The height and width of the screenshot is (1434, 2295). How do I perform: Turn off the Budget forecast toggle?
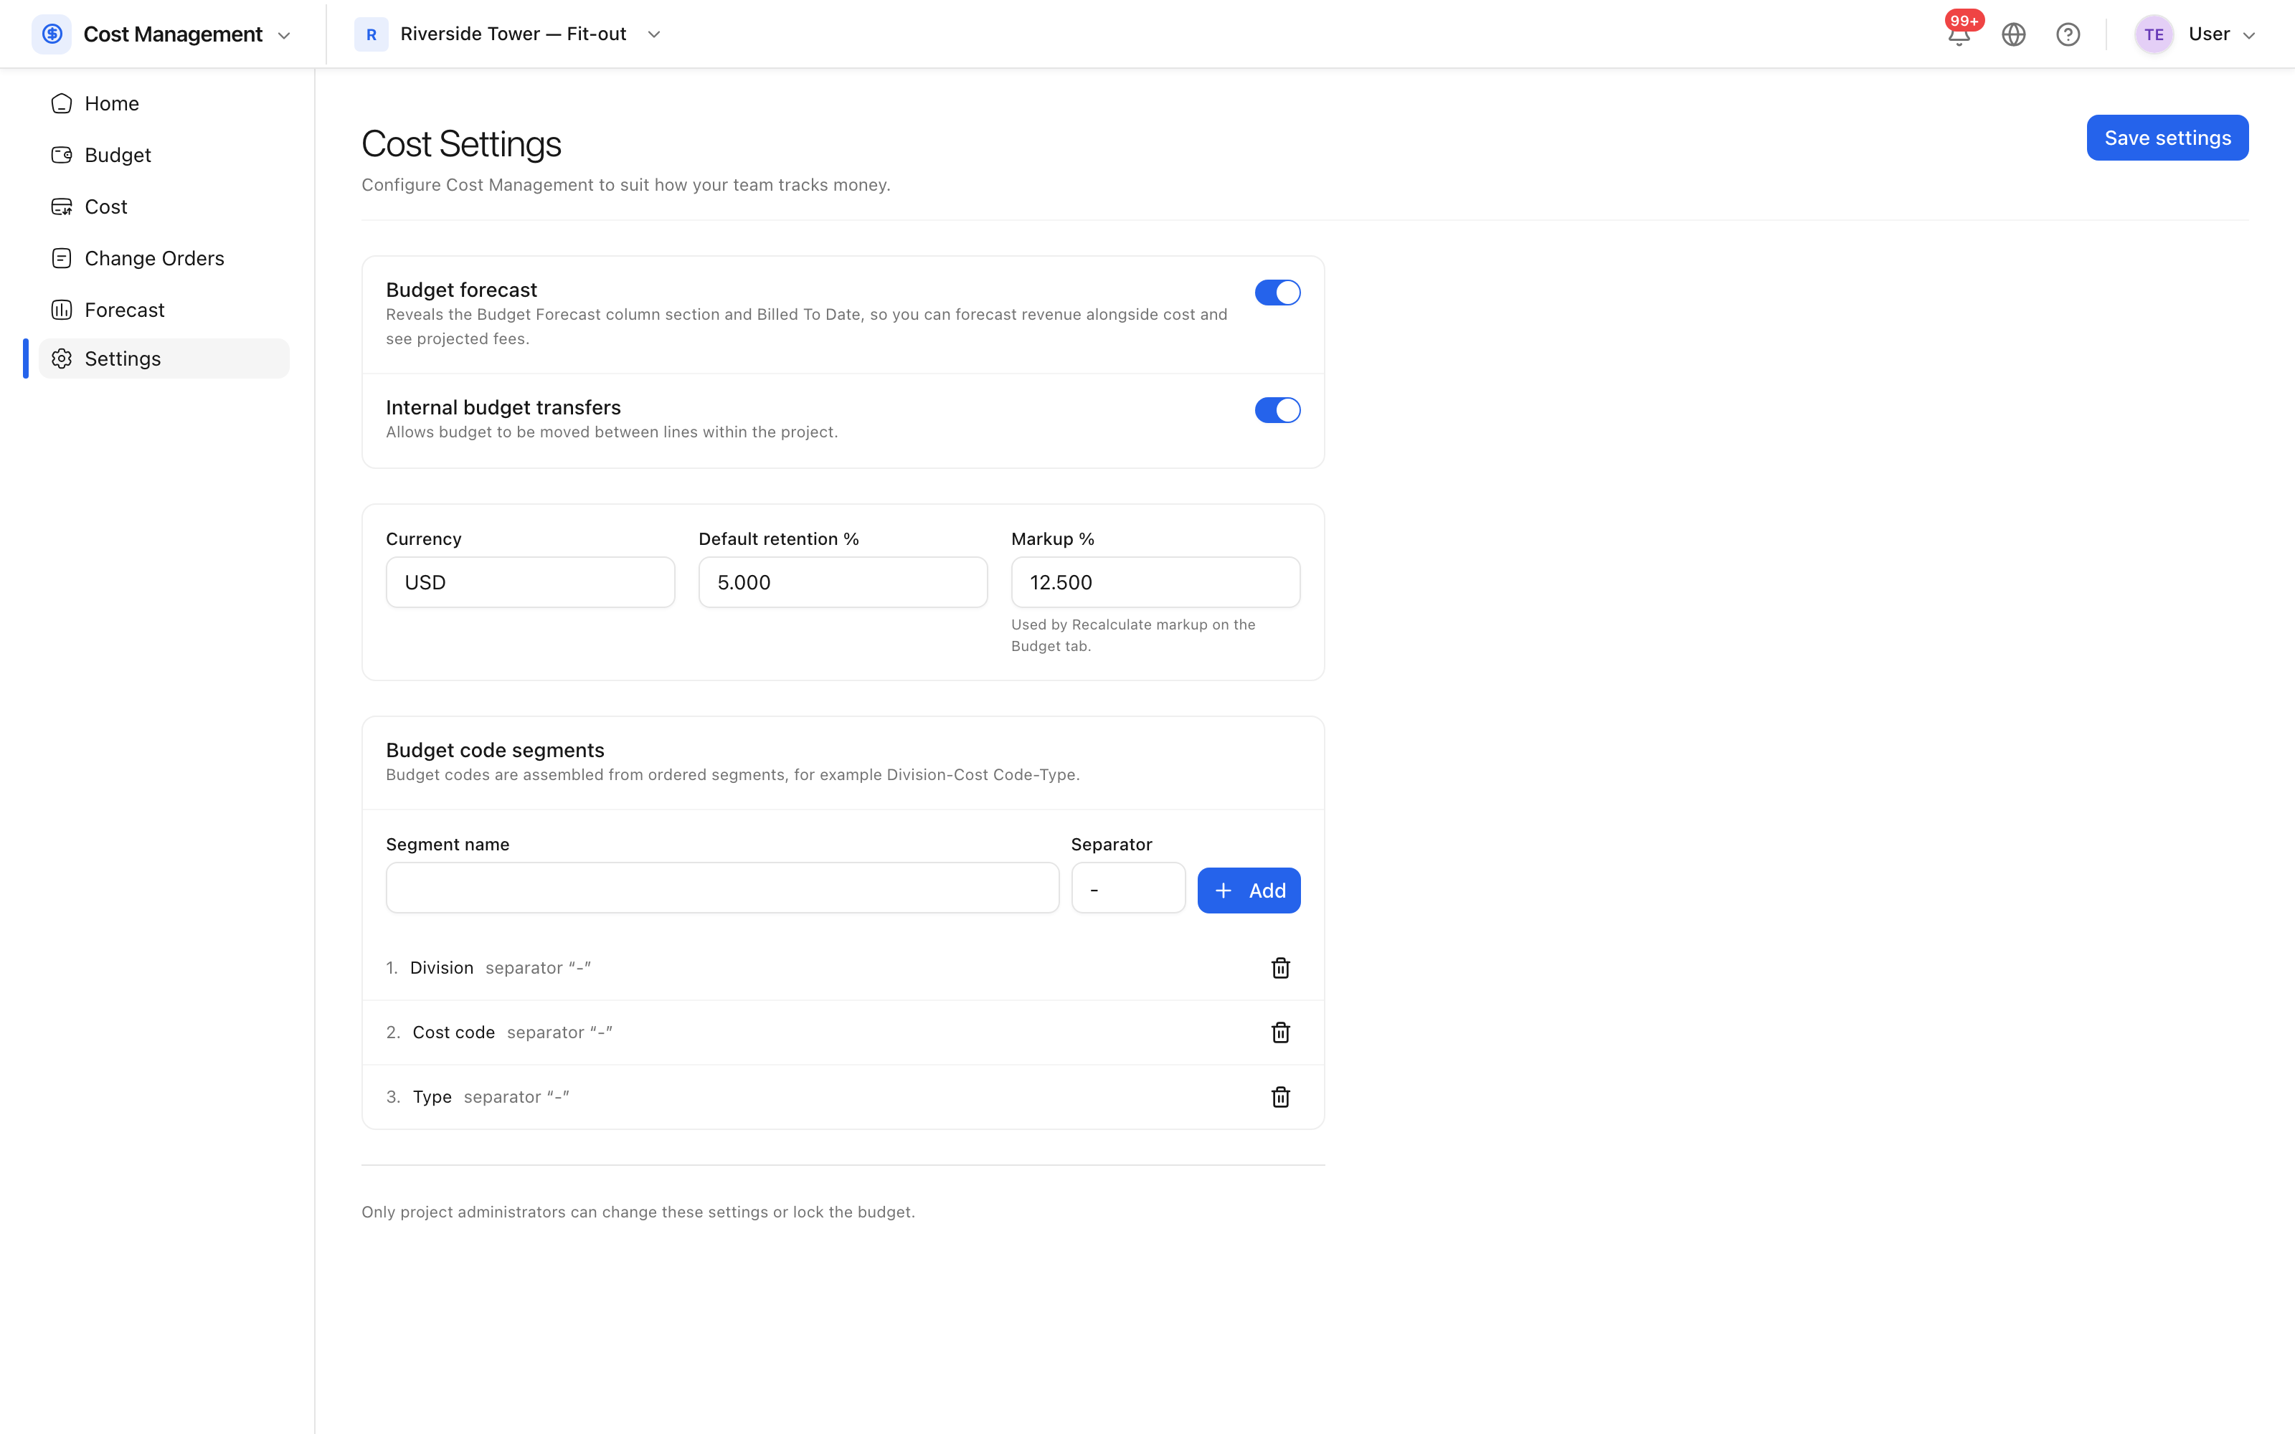click(x=1277, y=292)
